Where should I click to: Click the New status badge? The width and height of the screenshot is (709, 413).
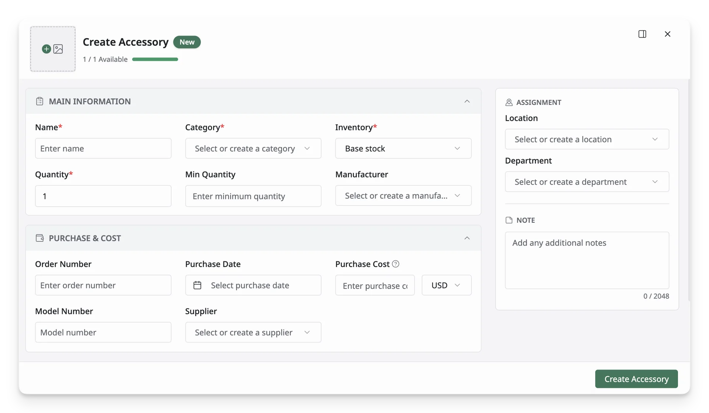tap(187, 42)
